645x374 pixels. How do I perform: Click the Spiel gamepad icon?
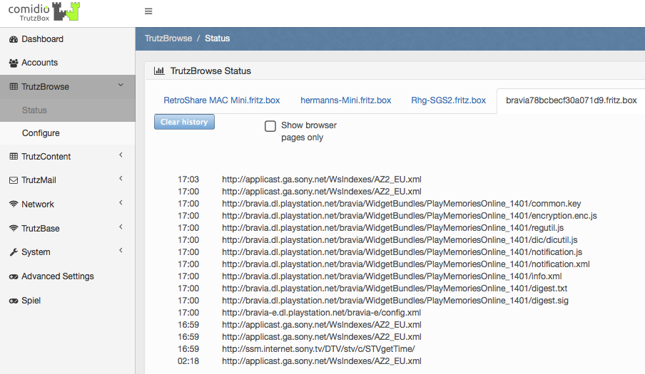[x=14, y=301]
